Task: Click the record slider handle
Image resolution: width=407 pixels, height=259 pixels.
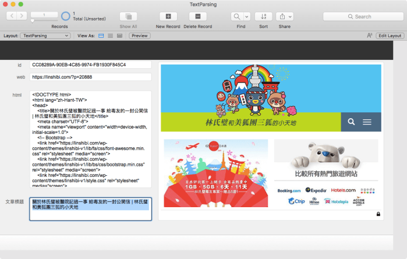Action: [33, 21]
